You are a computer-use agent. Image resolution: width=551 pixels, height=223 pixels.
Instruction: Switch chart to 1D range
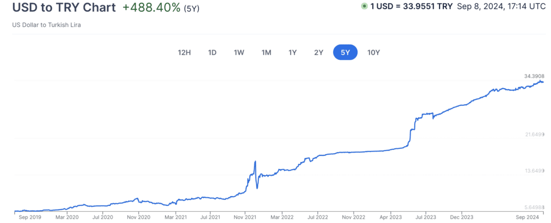(212, 52)
